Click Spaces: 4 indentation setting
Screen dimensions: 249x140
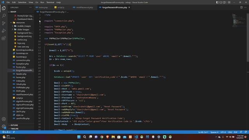point(214,132)
